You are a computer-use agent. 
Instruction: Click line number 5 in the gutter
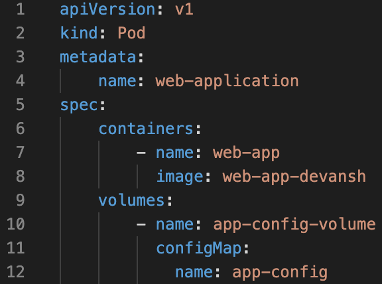[x=21, y=105]
